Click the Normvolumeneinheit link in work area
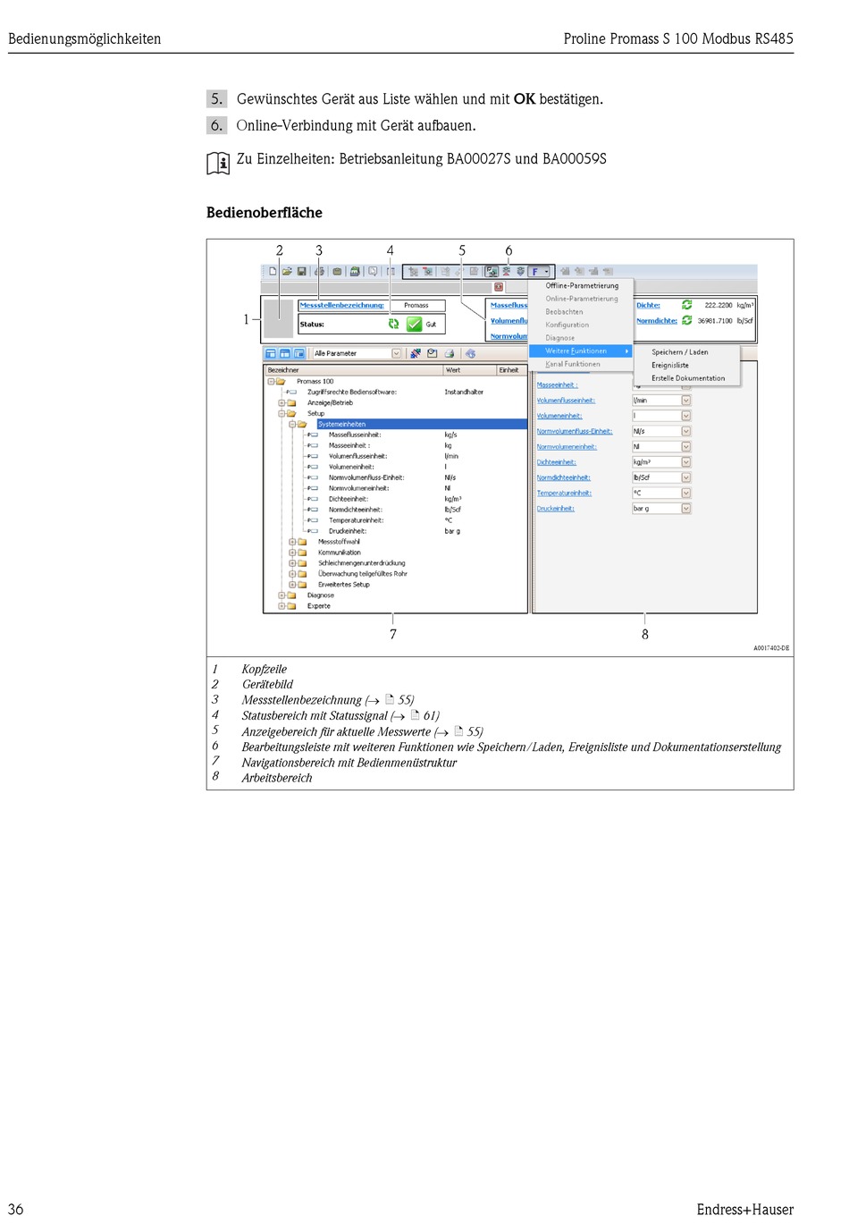 (x=567, y=447)
